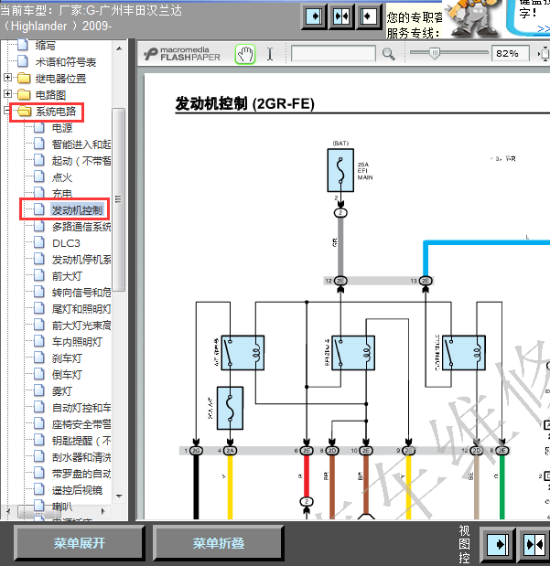Click the page icon beside 前大灯

(39, 275)
